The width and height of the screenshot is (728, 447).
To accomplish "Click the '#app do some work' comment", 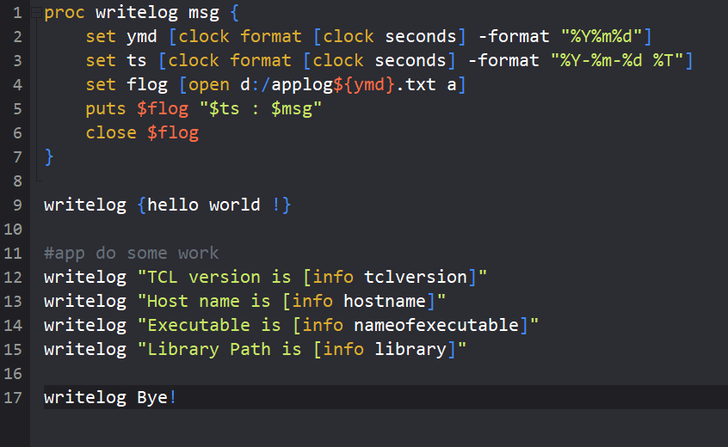I will 131,253.
